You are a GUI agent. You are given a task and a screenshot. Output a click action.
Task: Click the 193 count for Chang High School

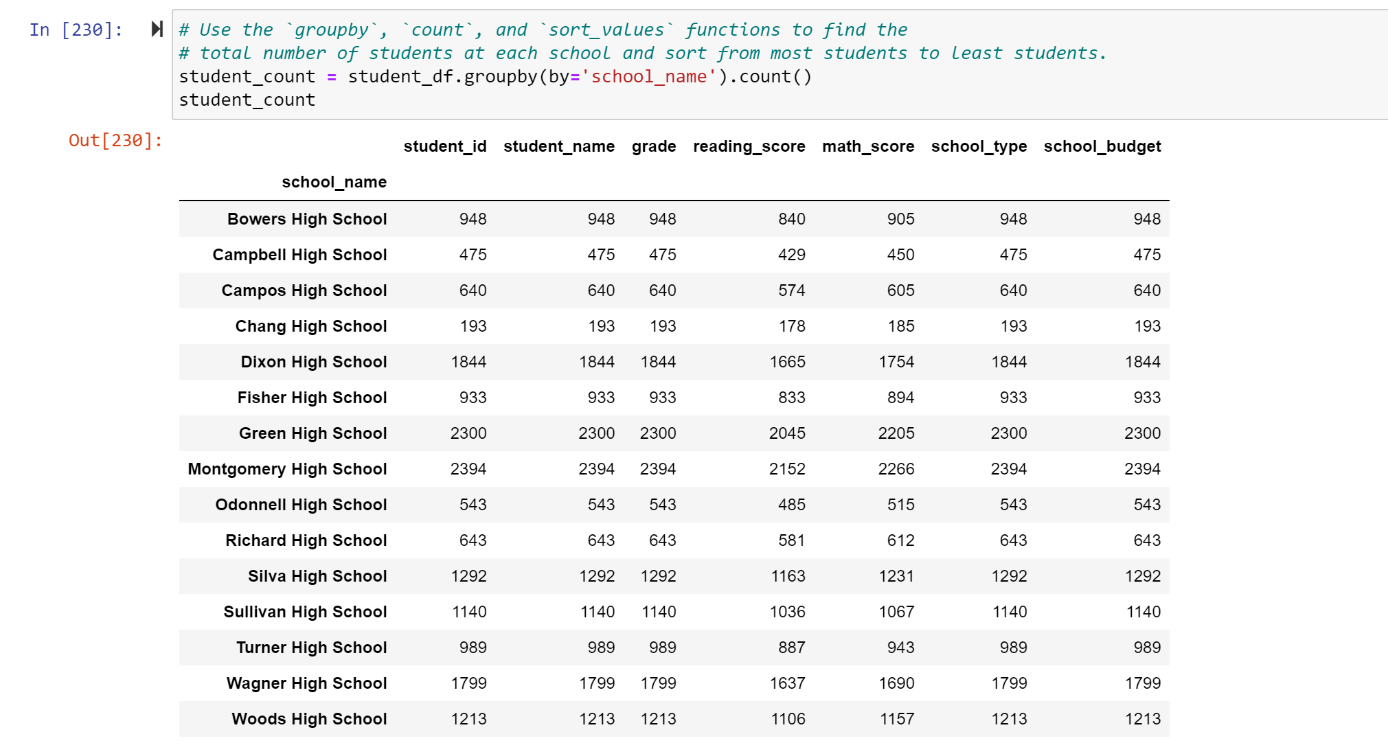pos(473,325)
